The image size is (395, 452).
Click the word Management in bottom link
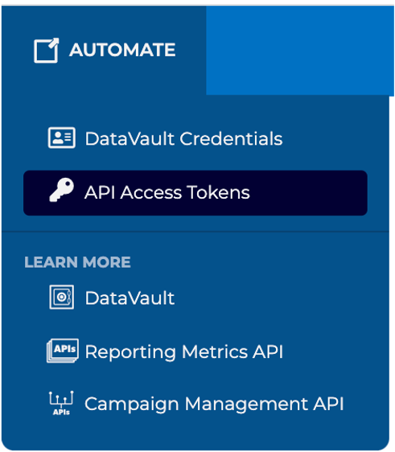[x=246, y=405]
